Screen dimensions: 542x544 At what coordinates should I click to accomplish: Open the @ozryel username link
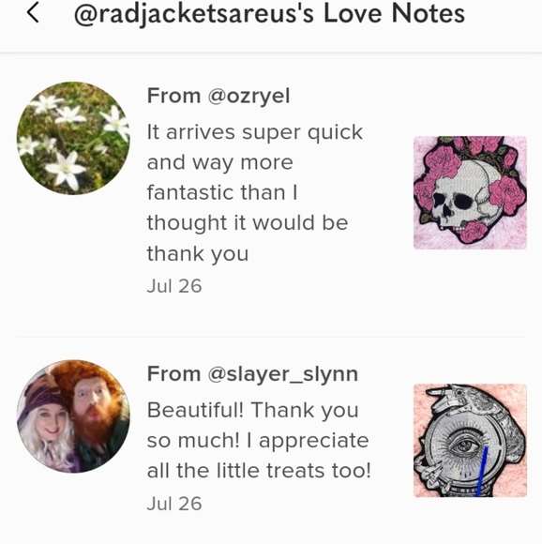pyautogui.click(x=249, y=96)
